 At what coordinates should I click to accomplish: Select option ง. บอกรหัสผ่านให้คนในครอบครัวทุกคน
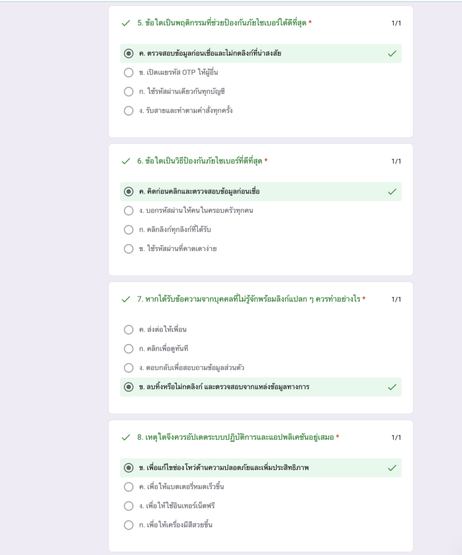tap(129, 211)
